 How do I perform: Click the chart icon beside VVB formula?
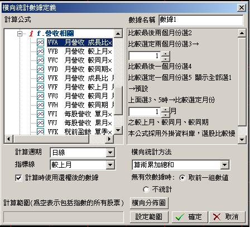click(x=40, y=51)
